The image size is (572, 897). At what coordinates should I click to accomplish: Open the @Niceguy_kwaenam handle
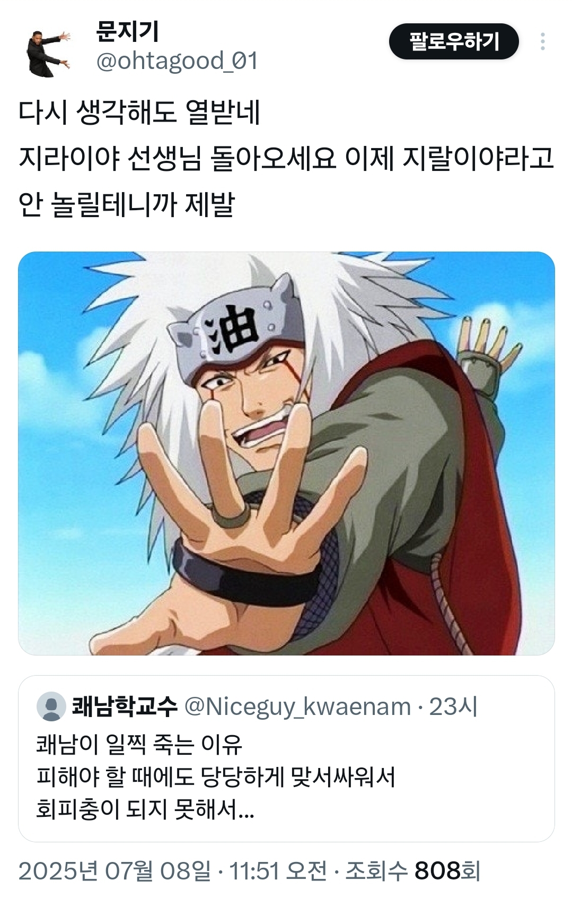(297, 706)
